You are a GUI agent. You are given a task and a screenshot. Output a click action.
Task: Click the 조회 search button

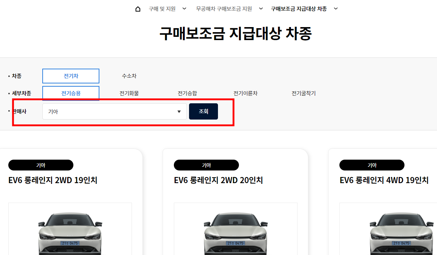(203, 111)
